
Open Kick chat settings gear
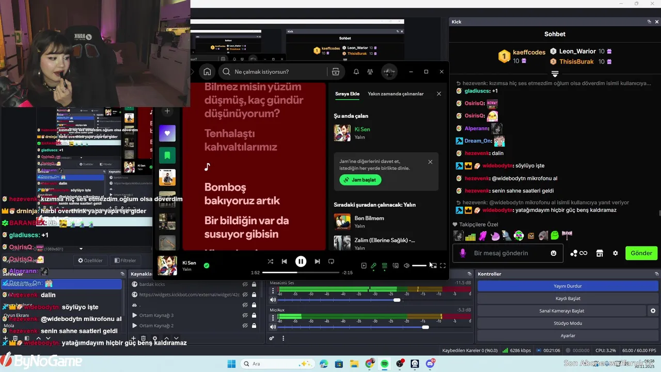pyautogui.click(x=615, y=253)
